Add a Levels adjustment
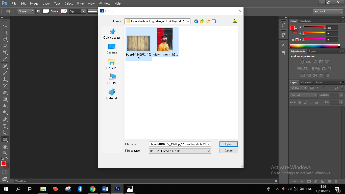 click(308, 62)
